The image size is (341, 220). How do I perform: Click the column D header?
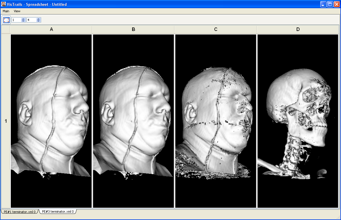click(x=298, y=29)
